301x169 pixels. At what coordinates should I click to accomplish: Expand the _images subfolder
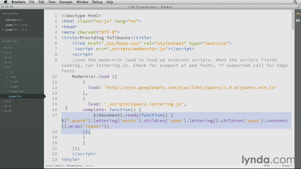[7, 82]
